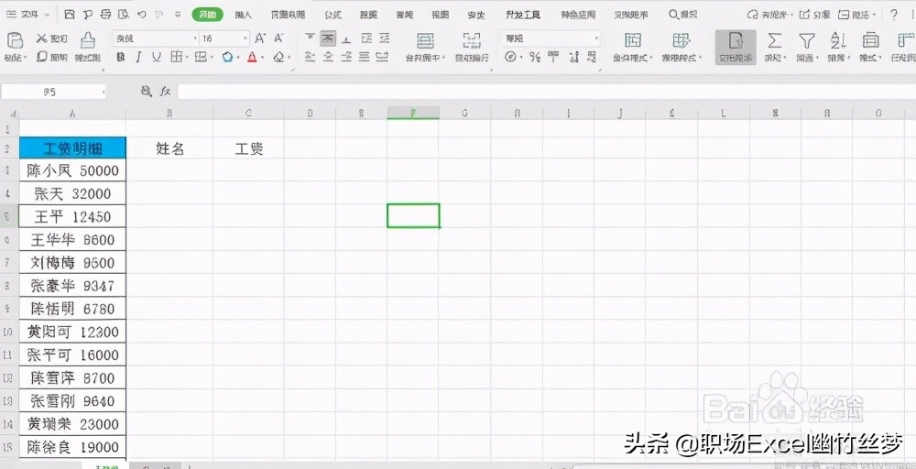Viewport: 916px width, 469px height.
Task: Expand the fill color dropdown arrow
Action: pyautogui.click(x=237, y=57)
